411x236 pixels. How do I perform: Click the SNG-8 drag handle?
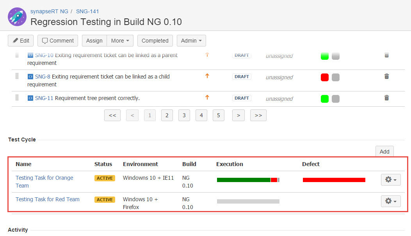click(x=17, y=77)
